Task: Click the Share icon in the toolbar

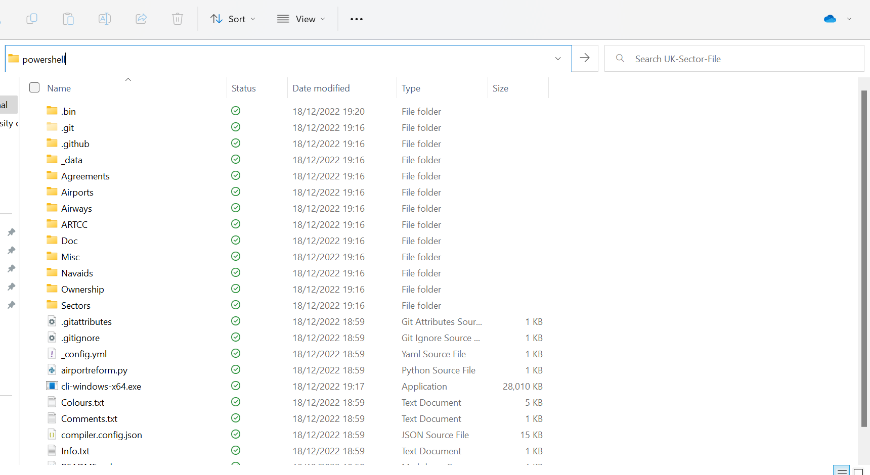Action: coord(141,19)
